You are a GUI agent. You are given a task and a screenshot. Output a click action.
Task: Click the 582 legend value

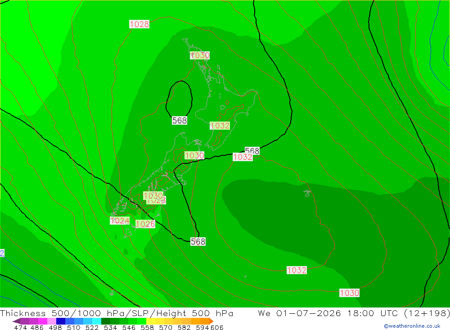pos(184,327)
